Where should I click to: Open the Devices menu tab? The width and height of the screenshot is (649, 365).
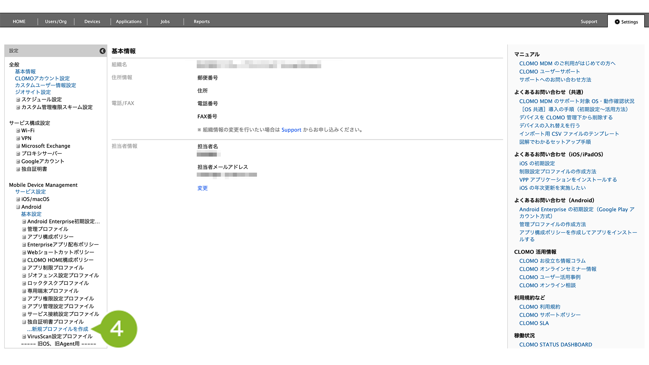point(92,22)
